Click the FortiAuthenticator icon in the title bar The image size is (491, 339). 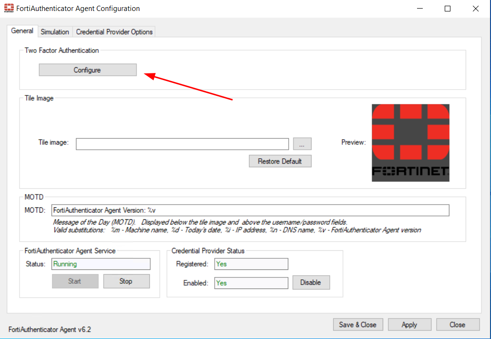pyautogui.click(x=9, y=9)
